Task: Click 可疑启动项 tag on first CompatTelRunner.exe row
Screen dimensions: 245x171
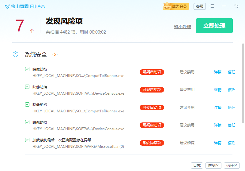Action: click(152, 72)
